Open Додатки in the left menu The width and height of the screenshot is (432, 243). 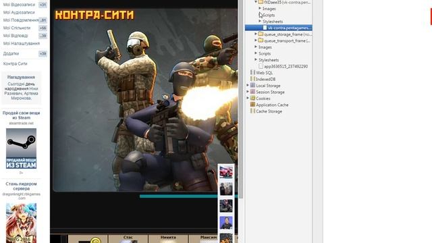tap(11, 53)
